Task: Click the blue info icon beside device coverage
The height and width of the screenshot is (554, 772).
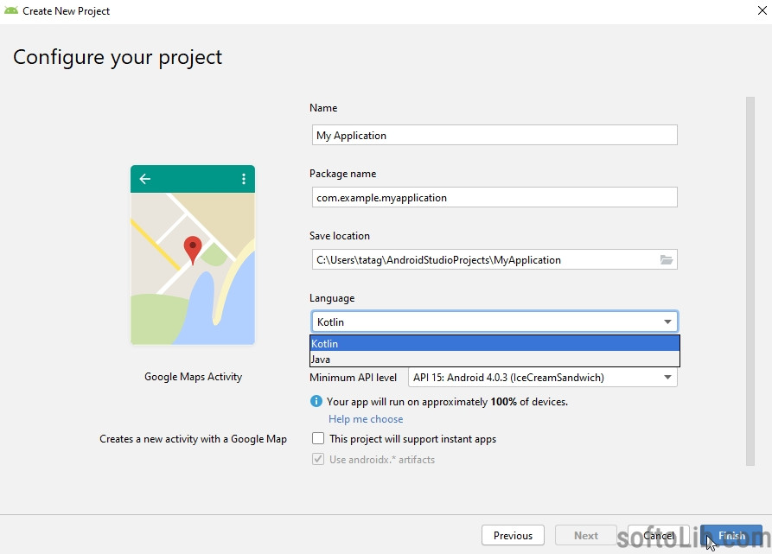Action: coord(316,402)
